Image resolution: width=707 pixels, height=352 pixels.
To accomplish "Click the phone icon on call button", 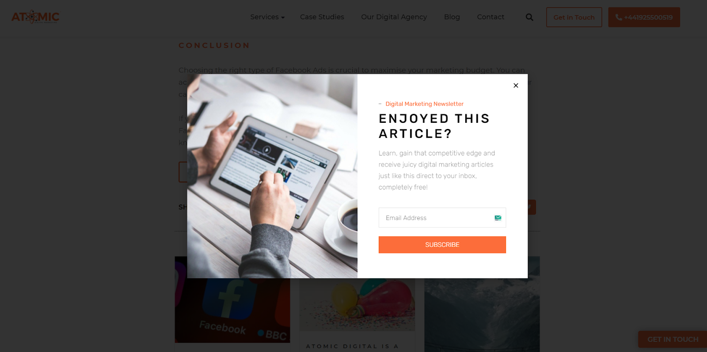I will (x=619, y=17).
